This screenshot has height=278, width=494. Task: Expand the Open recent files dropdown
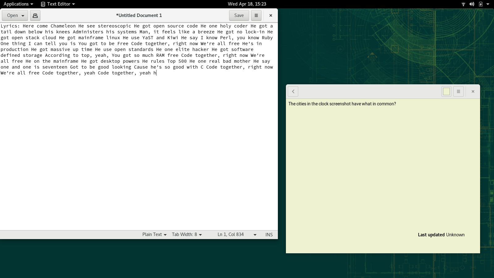pos(23,15)
